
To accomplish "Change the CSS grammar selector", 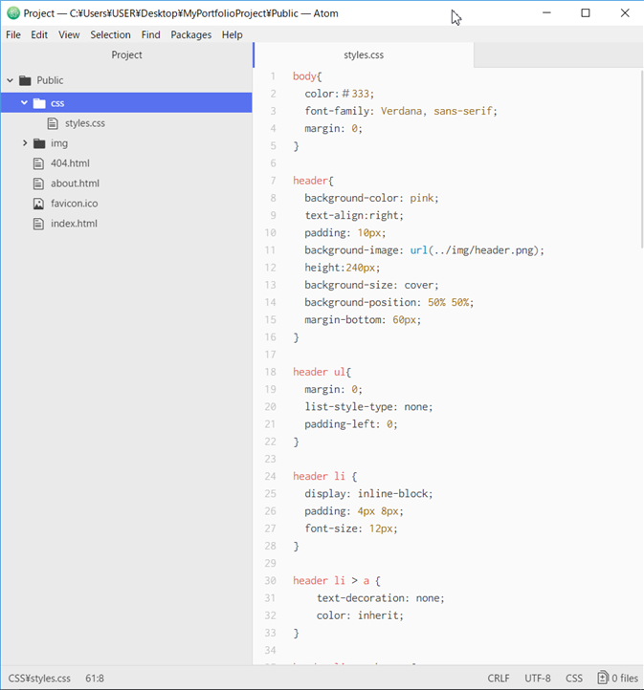I will coord(574,679).
